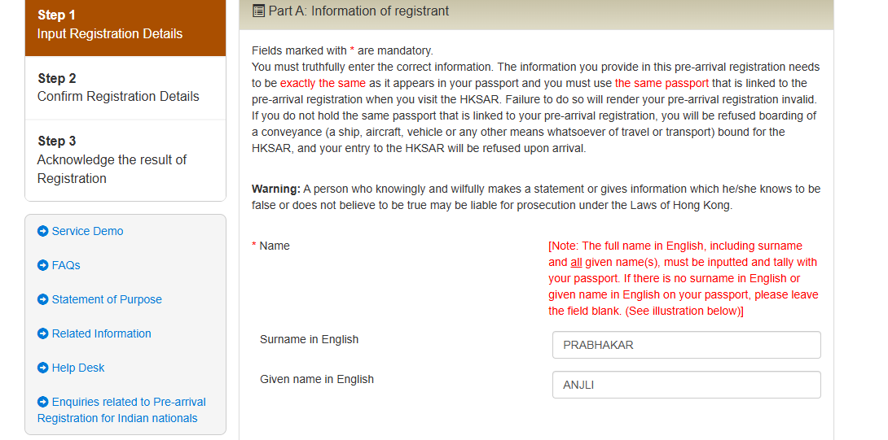888x440 pixels.
Task: Open the Service Demo link
Action: point(87,231)
